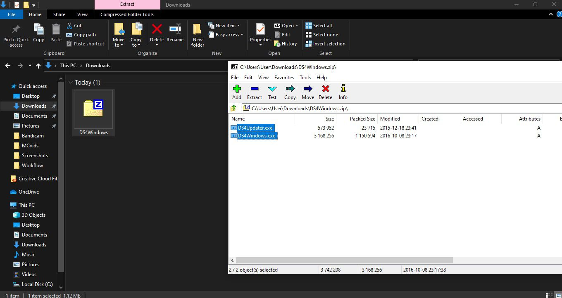Open recent locations dropdown in Explorer
The width and height of the screenshot is (562, 298).
pos(30,66)
